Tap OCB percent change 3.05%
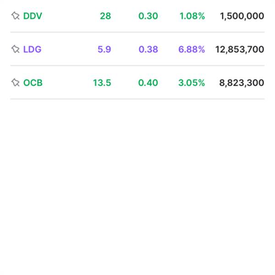The height and width of the screenshot is (275, 275). 192,83
